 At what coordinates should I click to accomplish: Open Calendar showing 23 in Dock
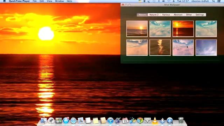pyautogui.click(x=125, y=120)
